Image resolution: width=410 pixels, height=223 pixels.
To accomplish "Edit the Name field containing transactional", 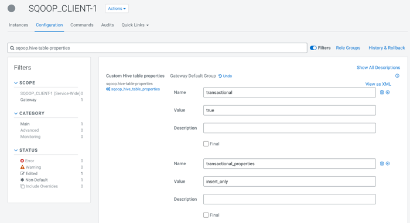I will [289, 92].
